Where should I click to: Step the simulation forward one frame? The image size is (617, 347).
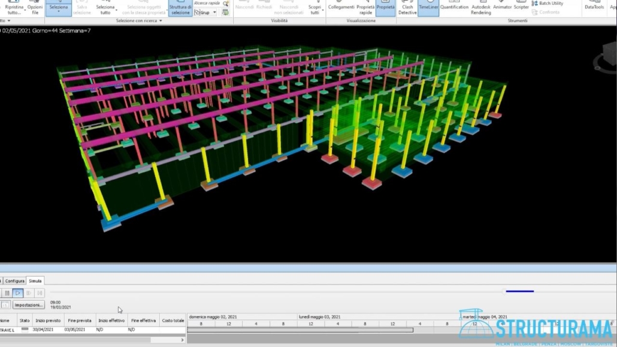click(x=28, y=293)
